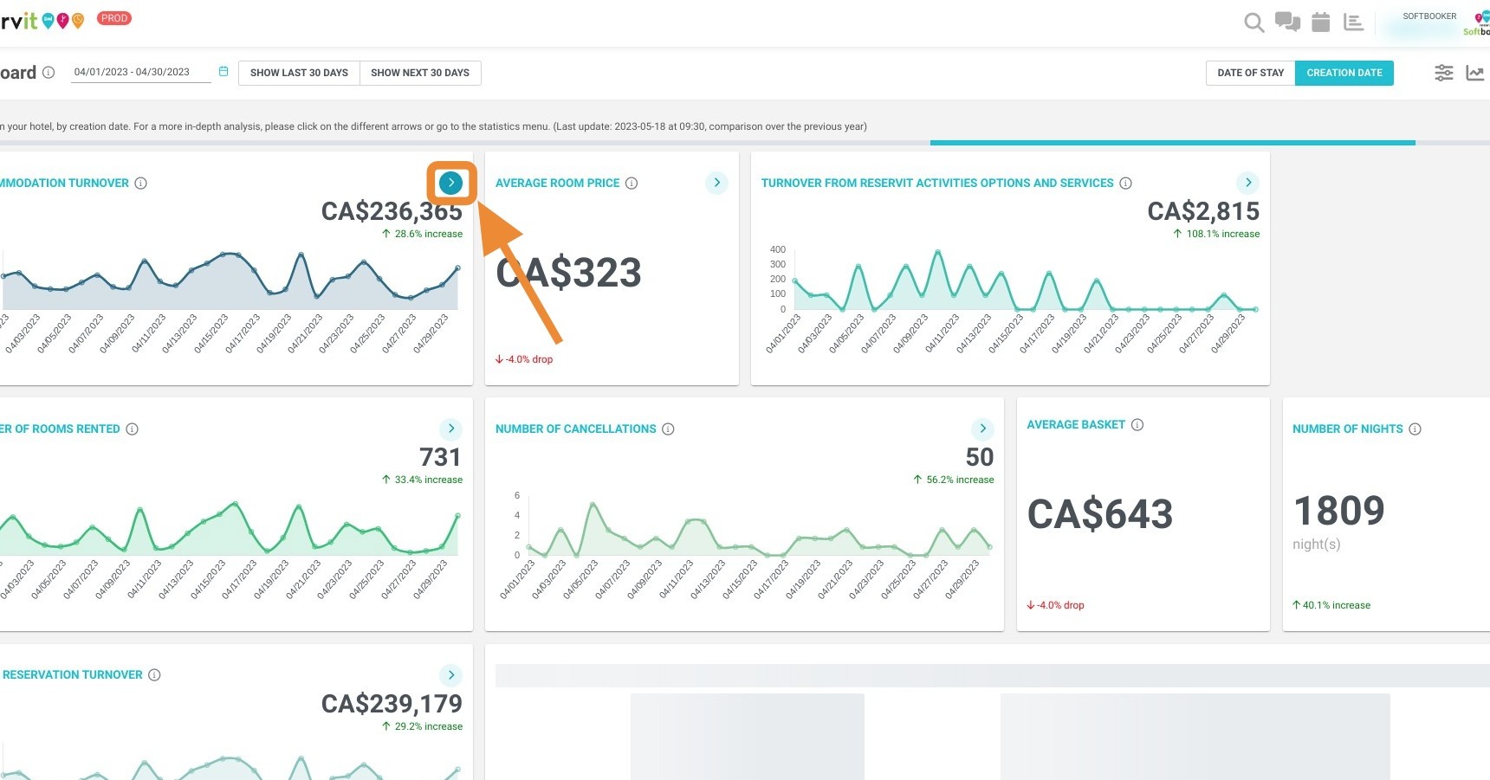Expand Number of Cancellations arrow
Image resolution: width=1490 pixels, height=780 pixels.
pos(982,429)
